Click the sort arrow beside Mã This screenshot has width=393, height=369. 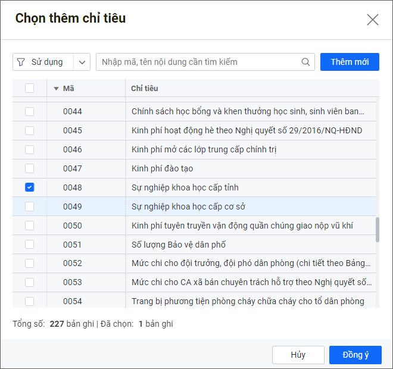(57, 89)
